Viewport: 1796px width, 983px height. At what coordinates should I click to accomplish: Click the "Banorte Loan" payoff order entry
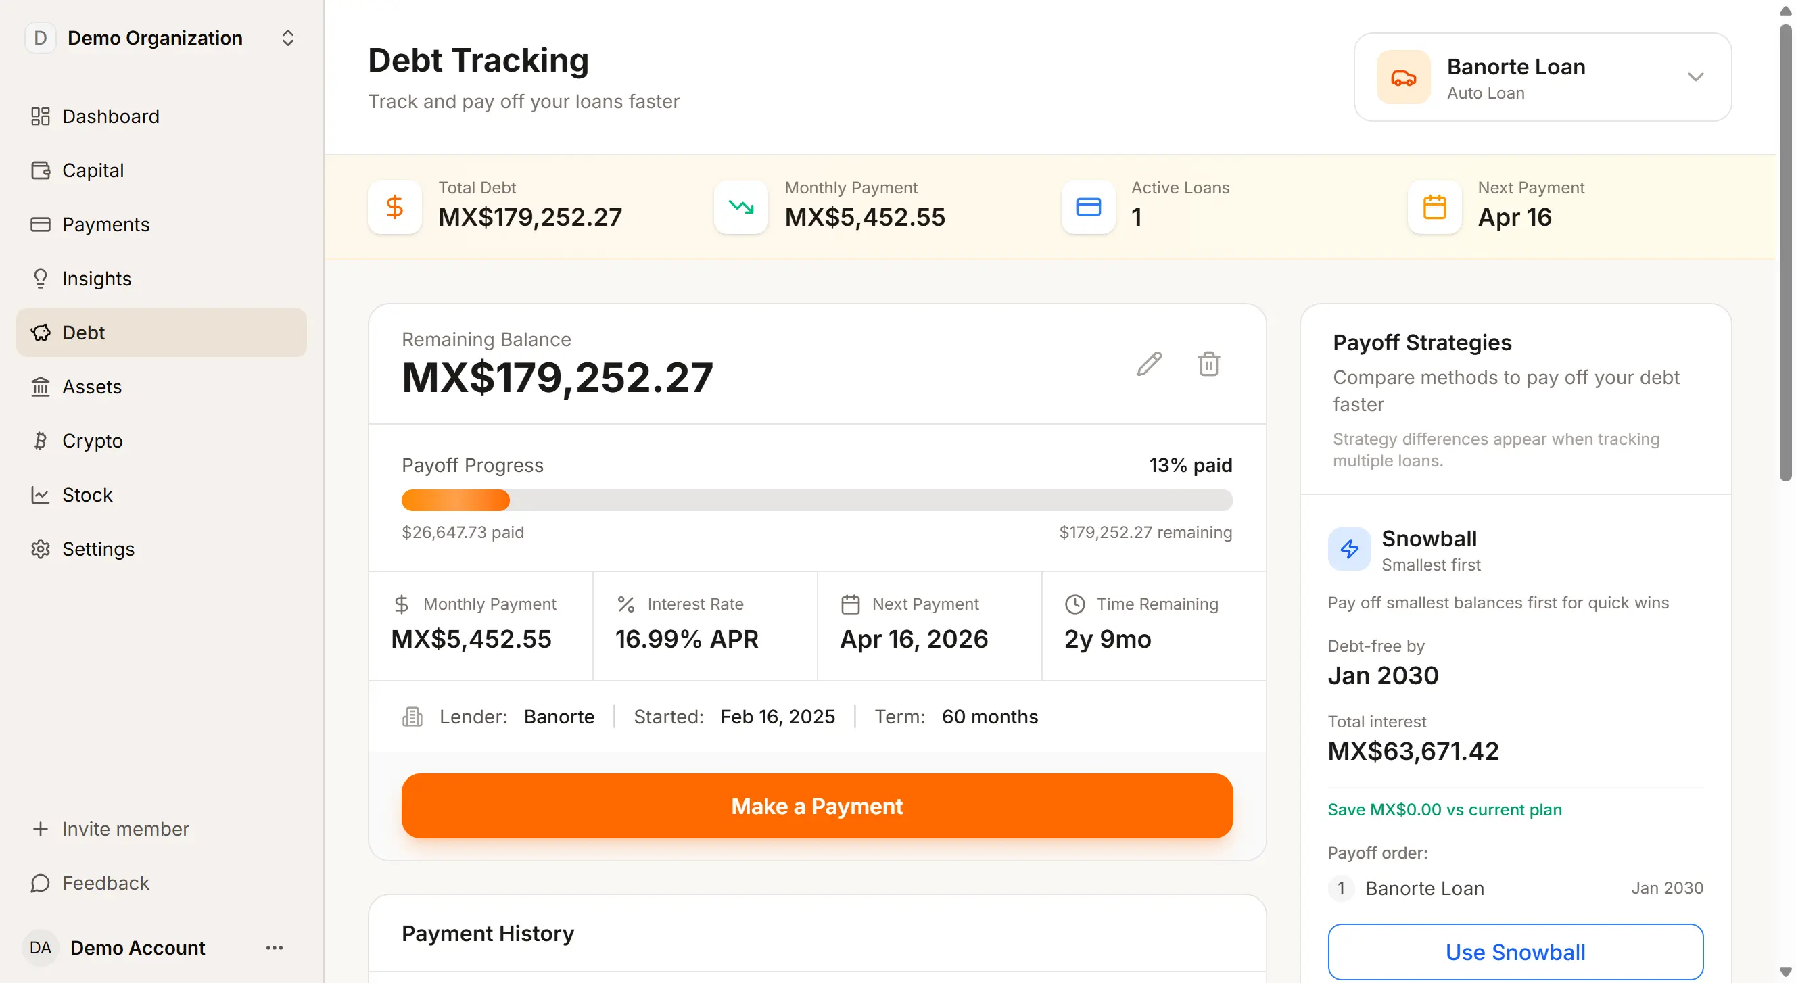click(x=1424, y=888)
